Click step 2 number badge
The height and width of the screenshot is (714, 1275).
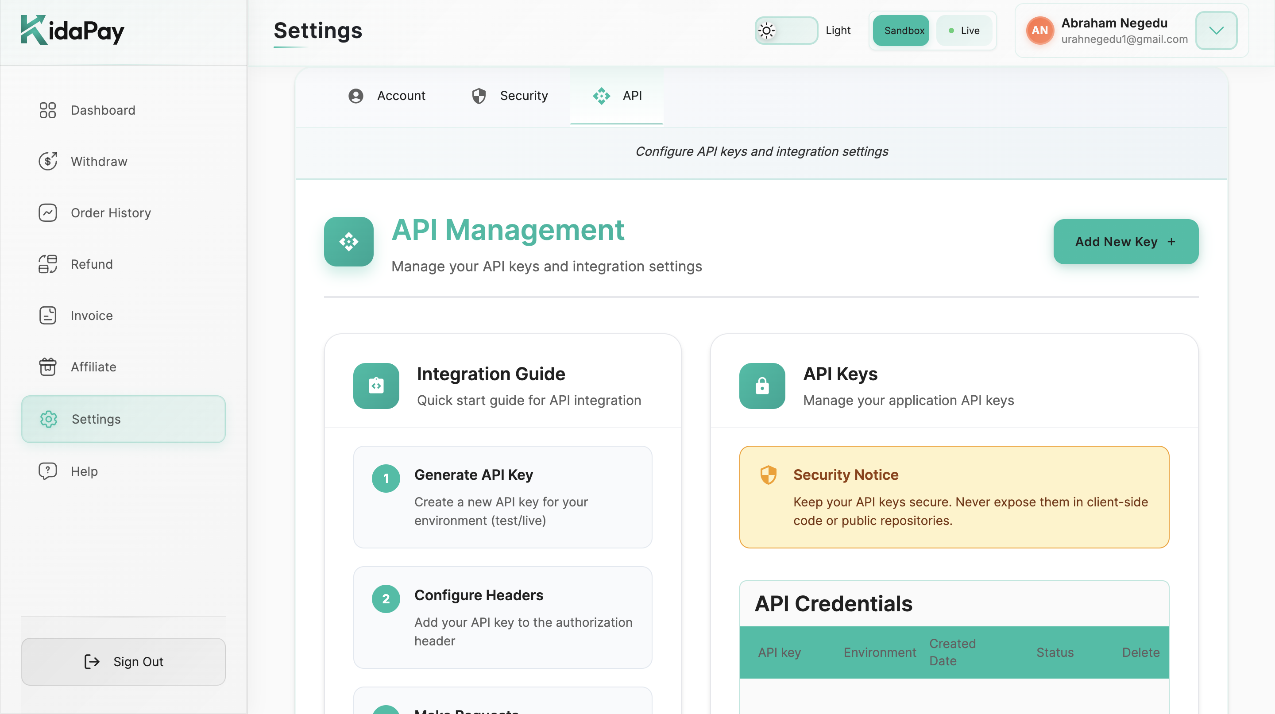tap(386, 599)
